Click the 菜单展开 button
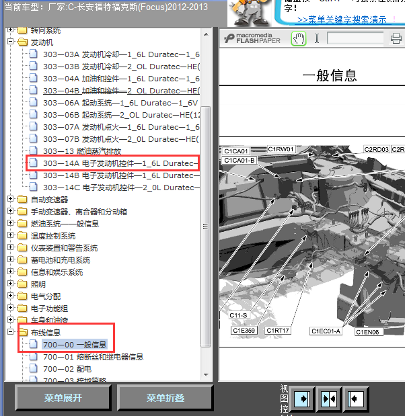 tap(63, 398)
